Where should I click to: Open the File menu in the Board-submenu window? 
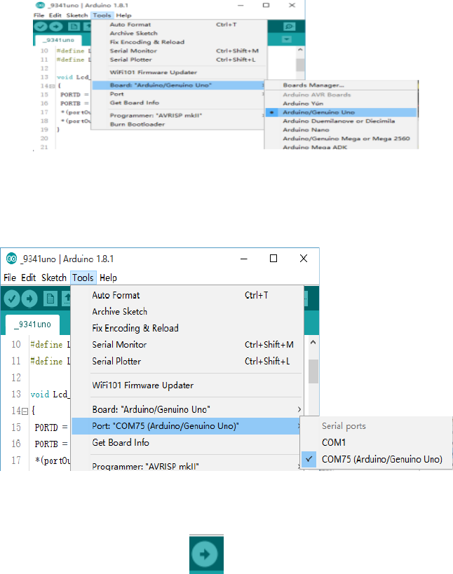pos(39,15)
